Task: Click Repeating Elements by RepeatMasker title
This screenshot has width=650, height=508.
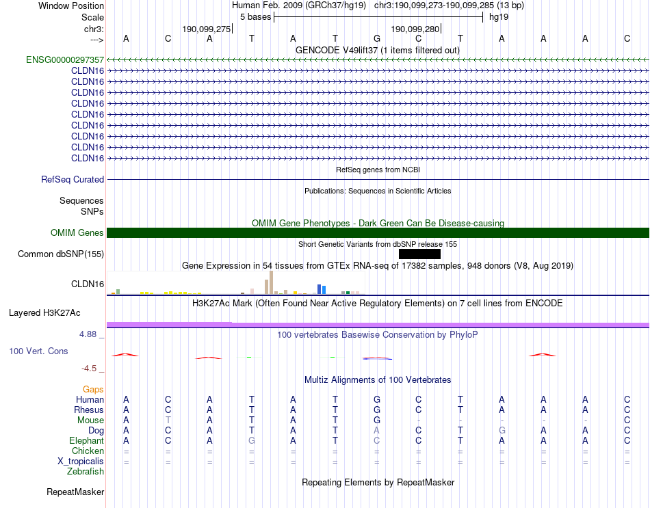Action: [x=378, y=482]
